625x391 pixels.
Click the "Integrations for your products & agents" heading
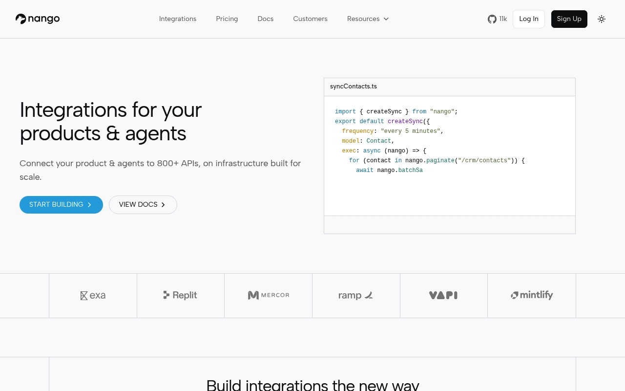111,122
